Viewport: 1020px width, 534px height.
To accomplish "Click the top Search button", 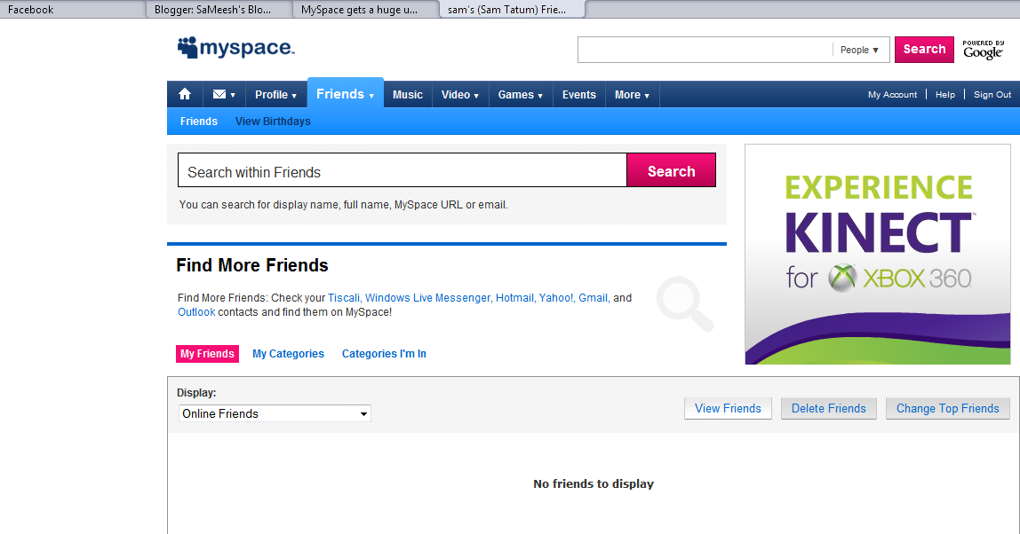I will (x=924, y=50).
